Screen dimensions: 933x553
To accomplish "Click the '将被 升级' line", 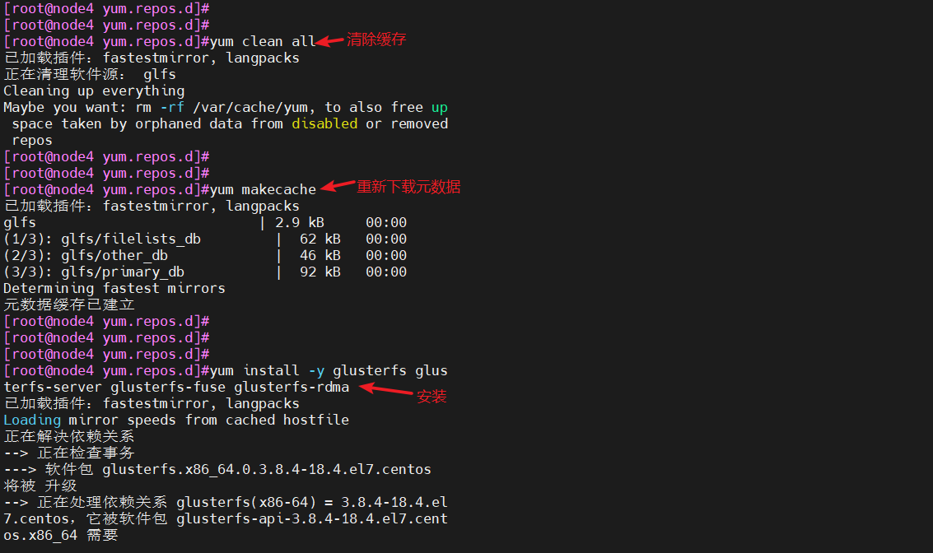I will point(40,486).
